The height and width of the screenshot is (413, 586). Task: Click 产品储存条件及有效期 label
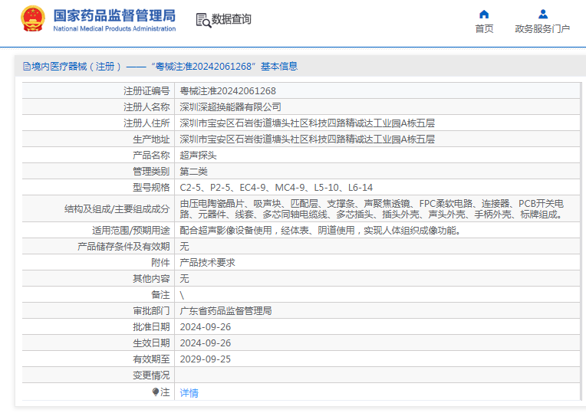[x=123, y=247]
